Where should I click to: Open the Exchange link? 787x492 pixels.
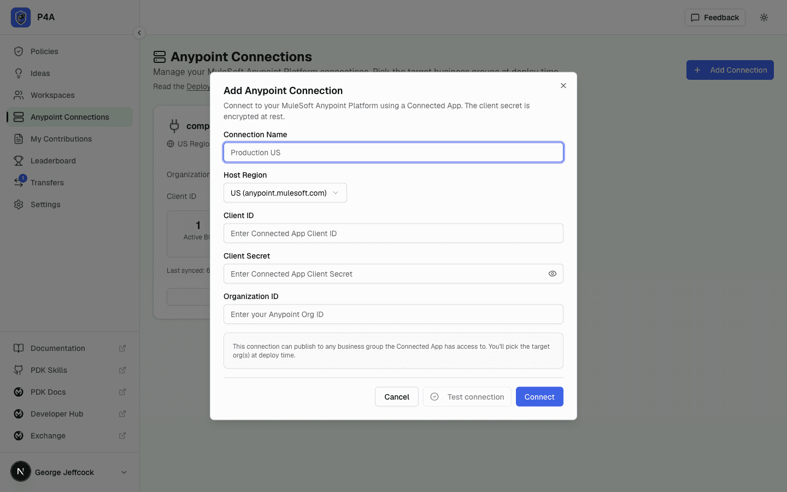[70, 436]
